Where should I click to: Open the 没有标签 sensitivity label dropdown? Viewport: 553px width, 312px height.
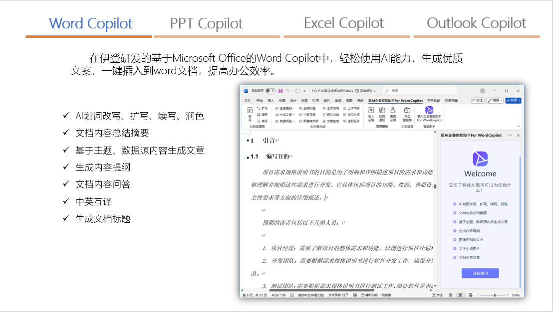point(365,91)
